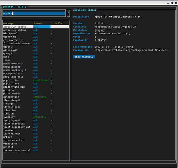178x168 pixels.
Task: Select the qstopmotion community package
Action: click(36, 97)
